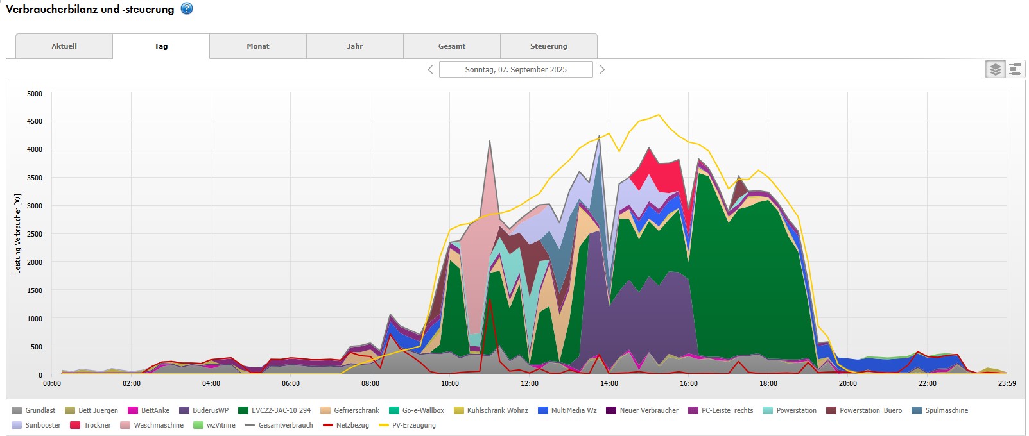The height and width of the screenshot is (436, 1029).
Task: Click the Spülmaschine legend label
Action: 946,410
